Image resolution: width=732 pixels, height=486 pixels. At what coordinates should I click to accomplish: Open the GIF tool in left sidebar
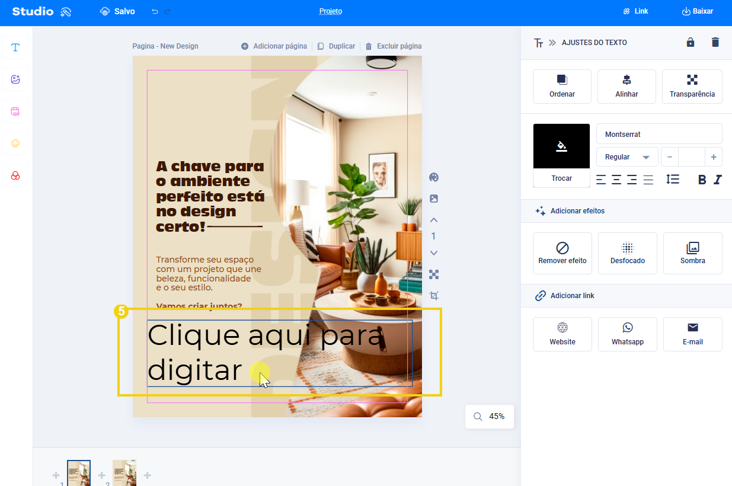pyautogui.click(x=15, y=111)
